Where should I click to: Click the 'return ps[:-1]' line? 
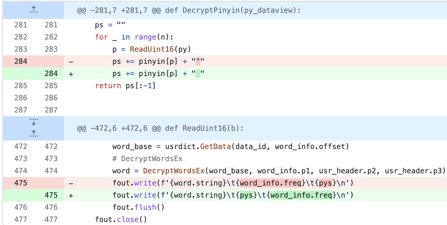[x=125, y=86]
